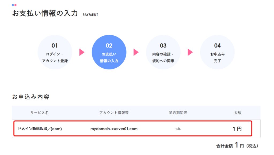
Task: Select step 02 お支払い情報の入力 circle
Action: click(109, 52)
